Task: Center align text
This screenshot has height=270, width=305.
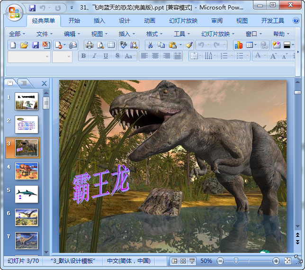Action: tap(155, 56)
